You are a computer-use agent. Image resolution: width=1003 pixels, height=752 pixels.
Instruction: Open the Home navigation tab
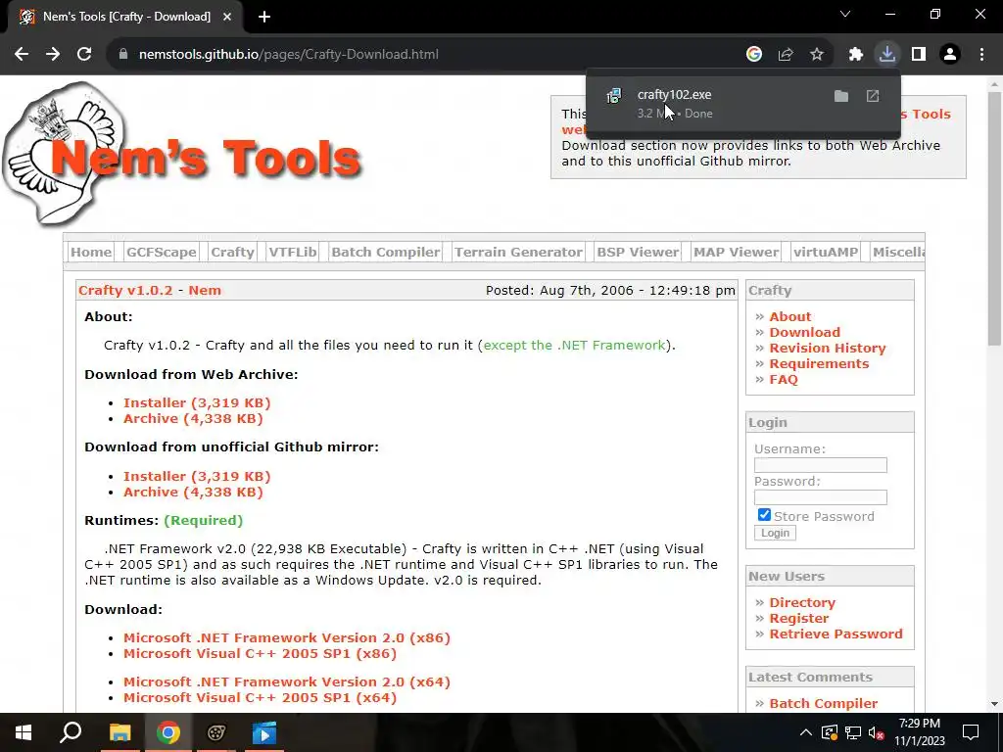click(x=91, y=252)
